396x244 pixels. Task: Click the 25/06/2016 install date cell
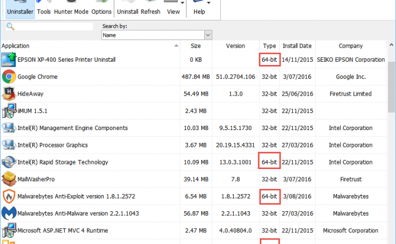click(x=297, y=94)
